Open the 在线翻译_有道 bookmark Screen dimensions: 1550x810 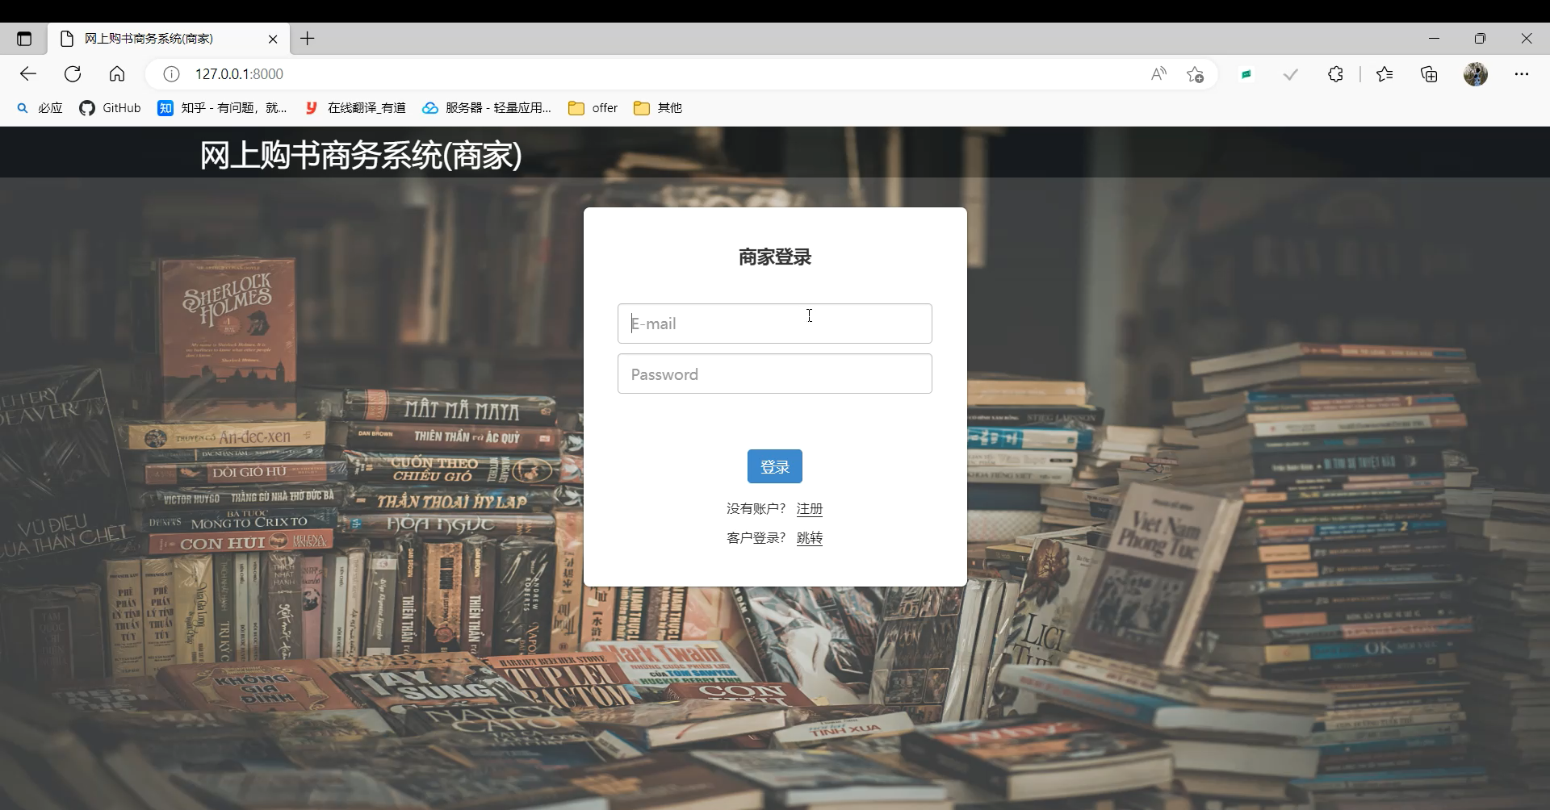tap(355, 108)
